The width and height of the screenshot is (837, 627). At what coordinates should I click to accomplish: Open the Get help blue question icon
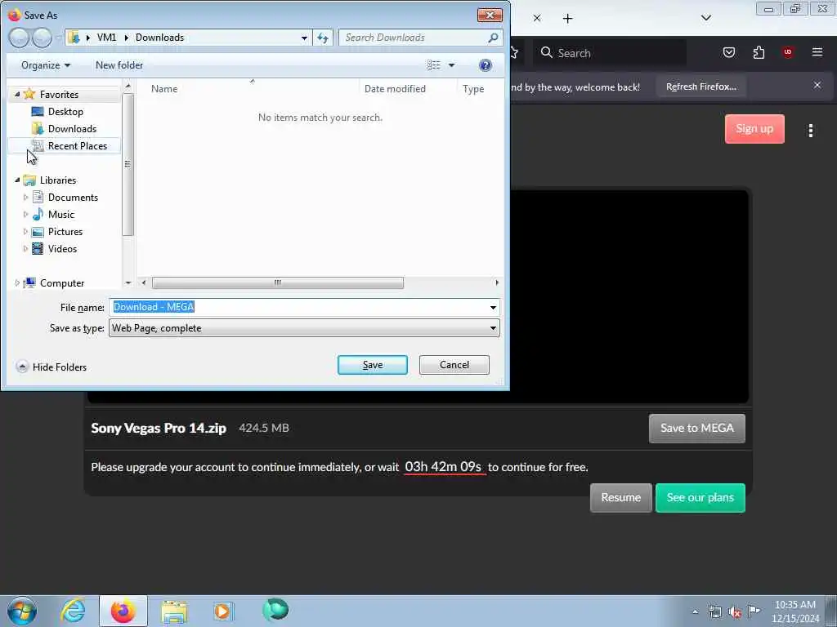point(486,65)
